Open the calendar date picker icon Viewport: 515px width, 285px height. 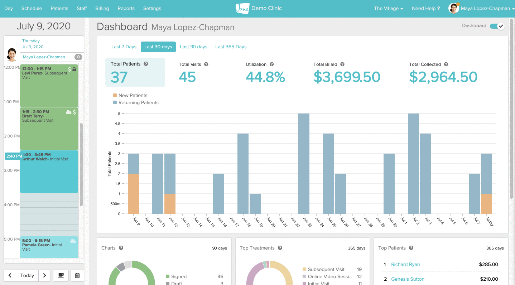(x=77, y=275)
